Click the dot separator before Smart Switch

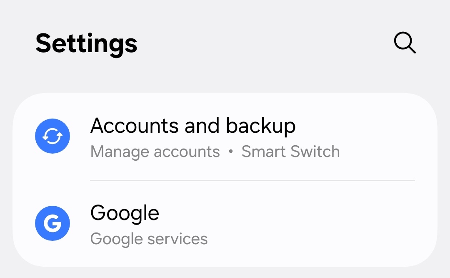[x=230, y=152]
